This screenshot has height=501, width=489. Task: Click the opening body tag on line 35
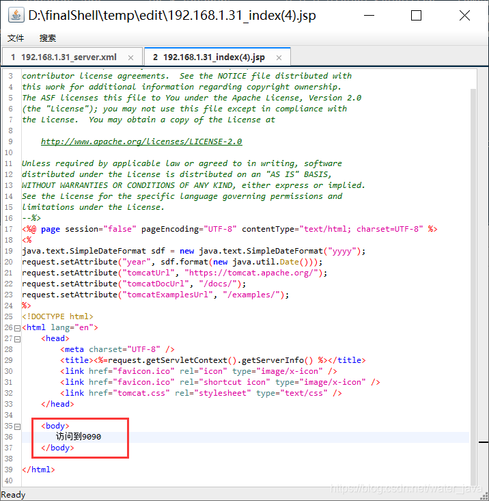coord(55,426)
